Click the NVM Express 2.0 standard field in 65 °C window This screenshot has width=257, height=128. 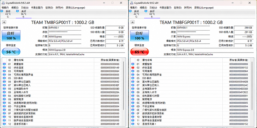[215, 50]
